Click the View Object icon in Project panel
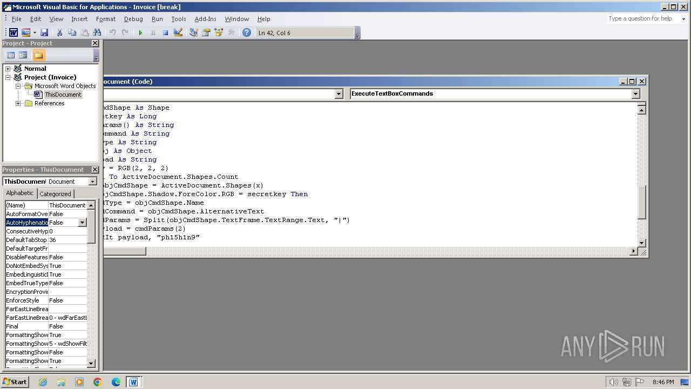 point(23,55)
